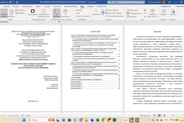Open the Quick Access Toolbar customize arrow
This screenshot has width=184, height=123.
(x=29, y=2)
